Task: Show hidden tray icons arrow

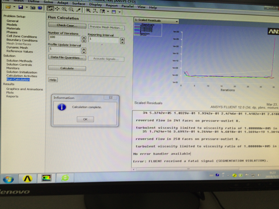Action: click(x=228, y=175)
